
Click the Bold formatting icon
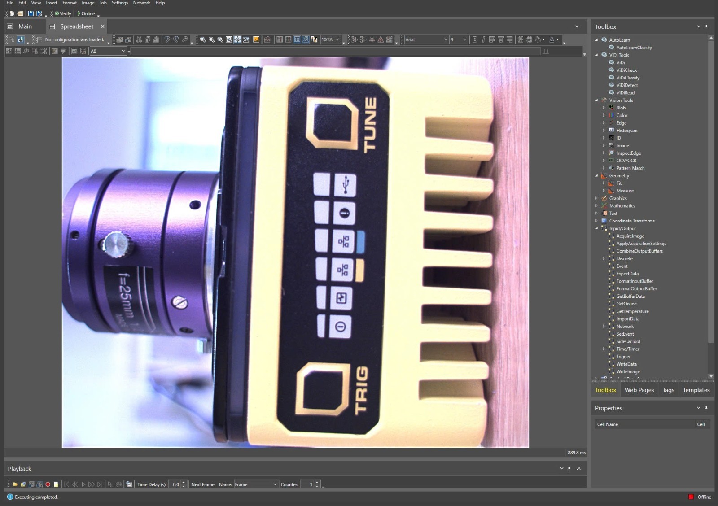click(475, 39)
